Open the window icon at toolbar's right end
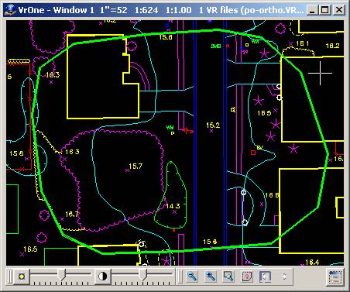Viewport: 350px width, 292px height. pos(335,277)
